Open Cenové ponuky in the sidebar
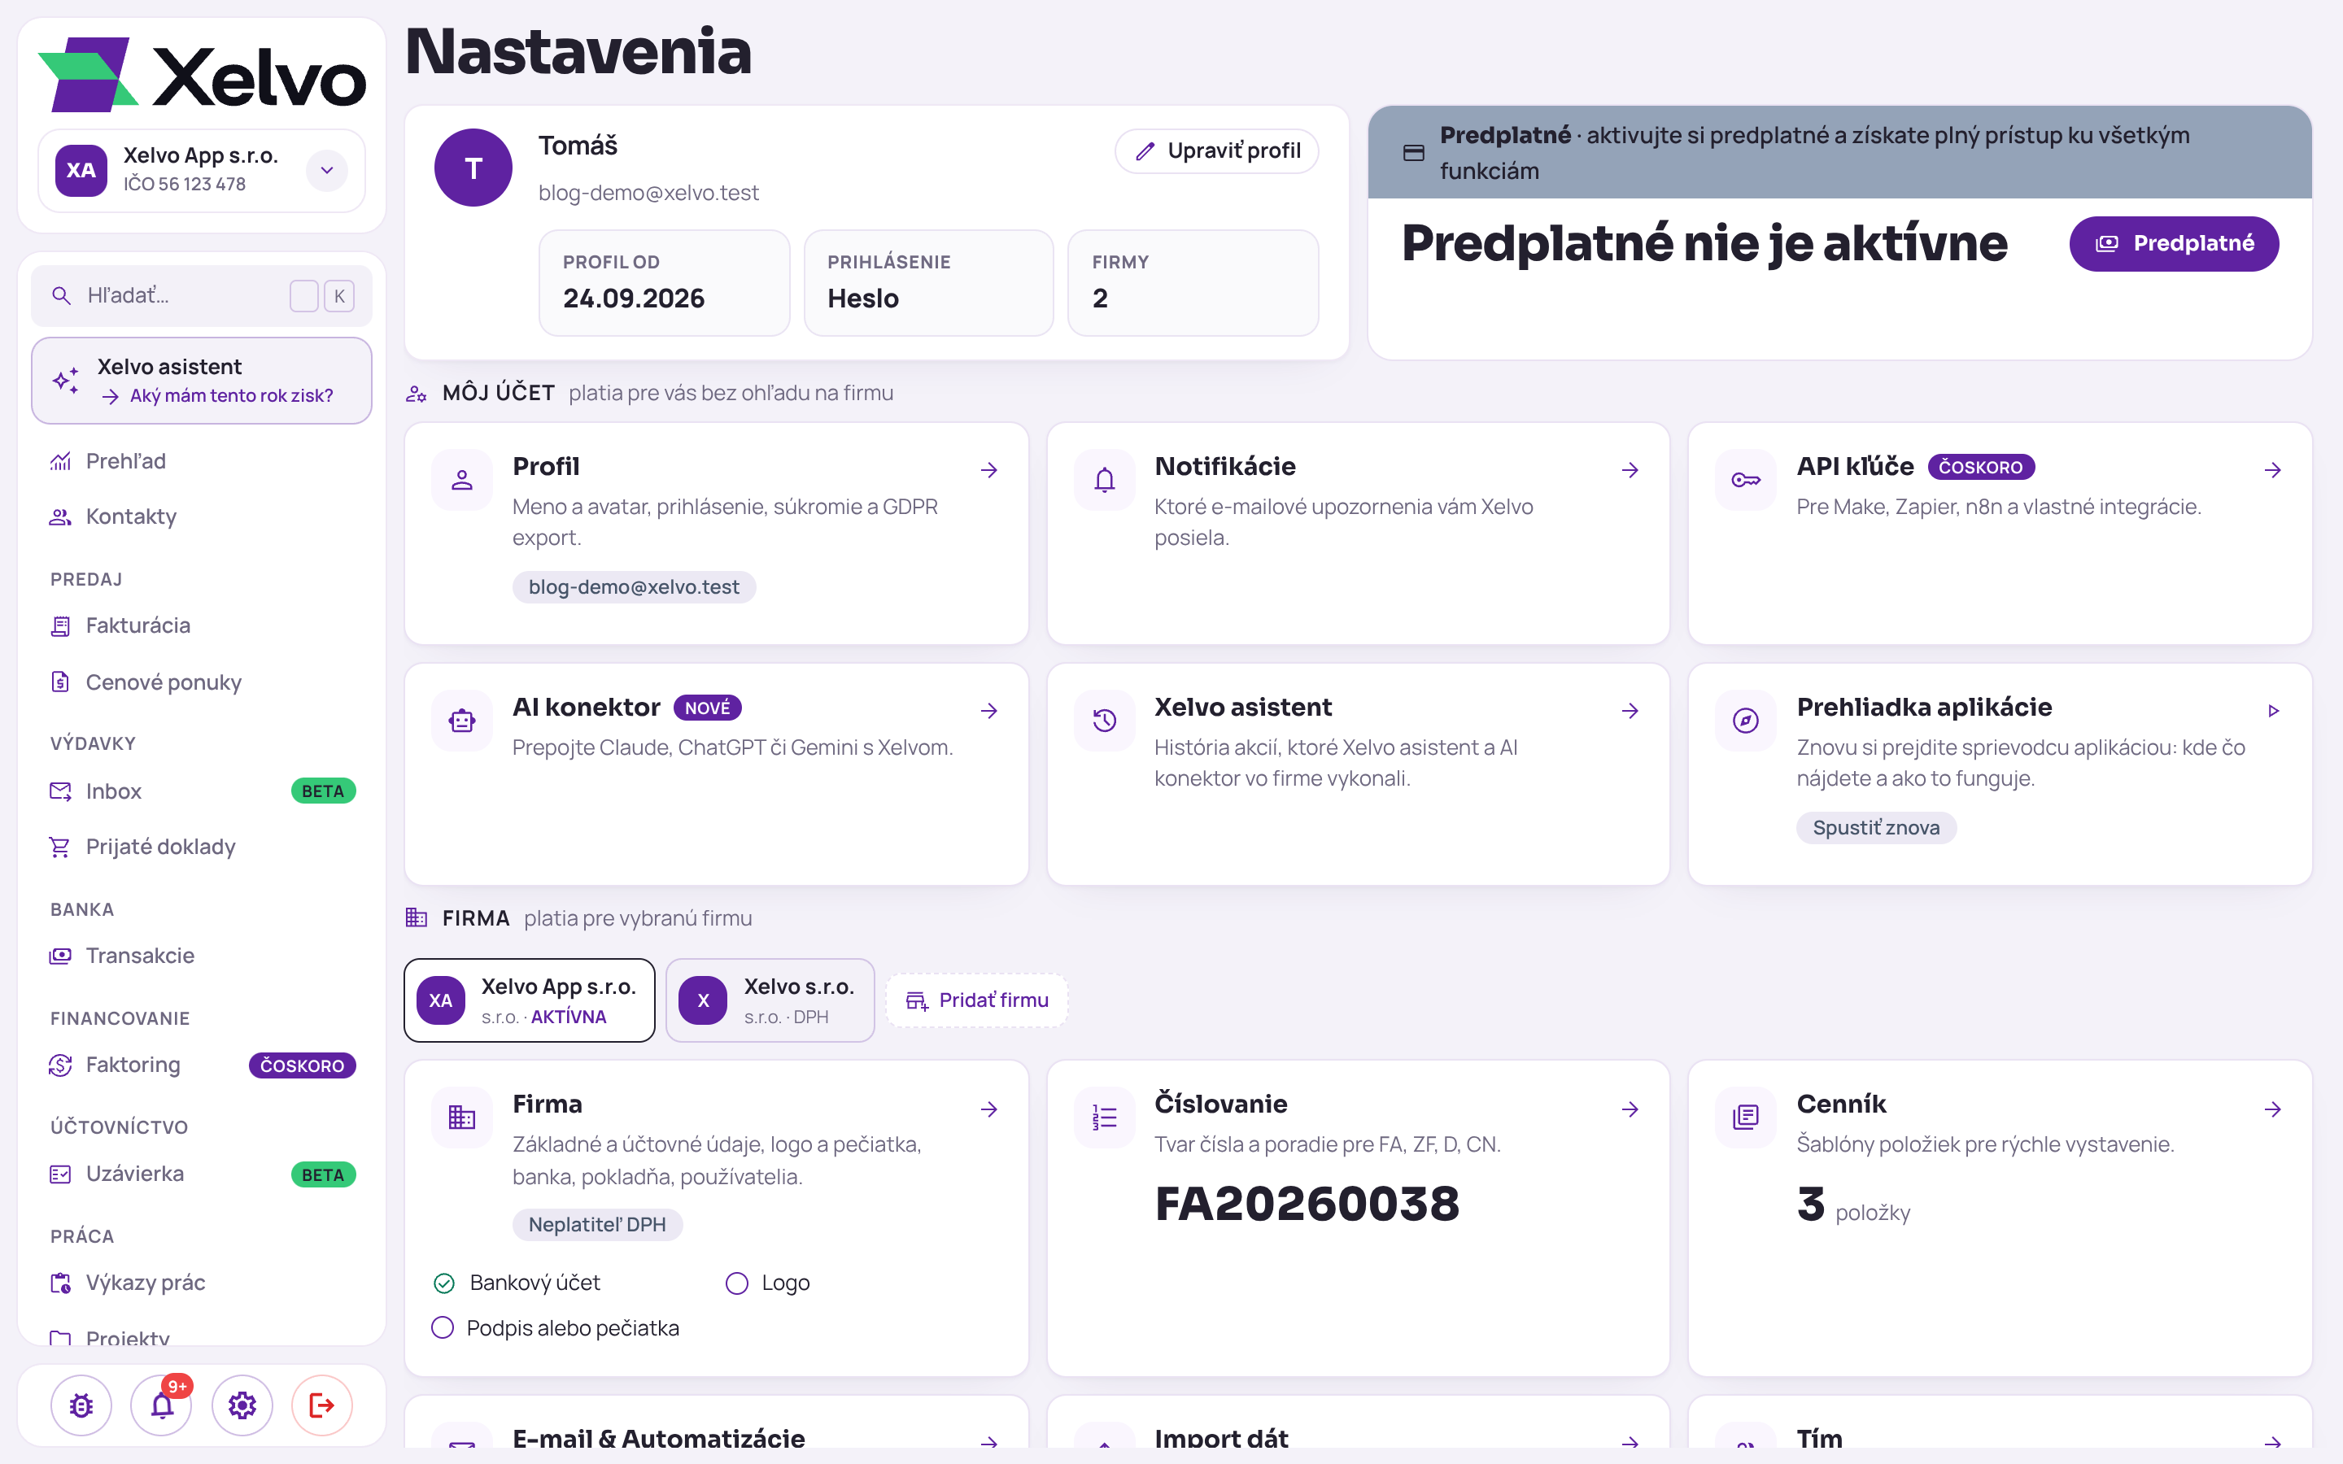 tap(202, 682)
